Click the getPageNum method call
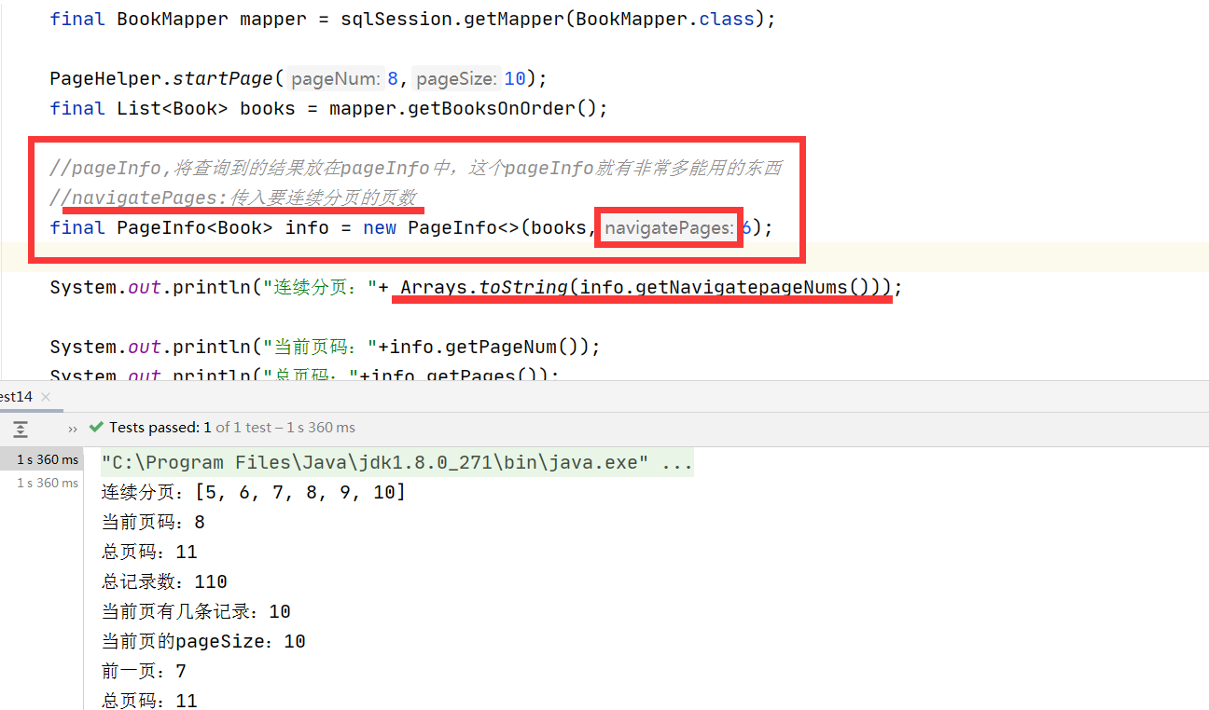The image size is (1209, 710). click(x=501, y=346)
